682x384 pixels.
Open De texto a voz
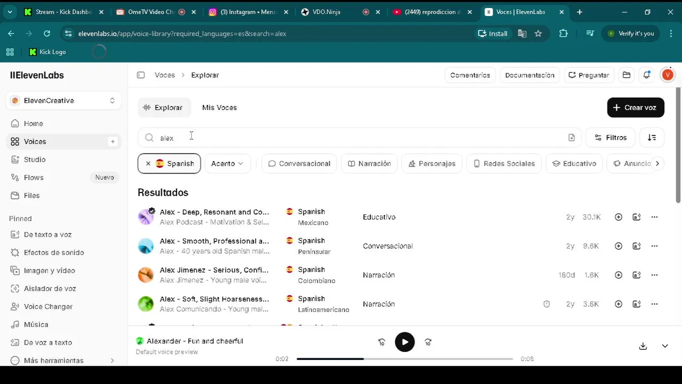pos(64,235)
